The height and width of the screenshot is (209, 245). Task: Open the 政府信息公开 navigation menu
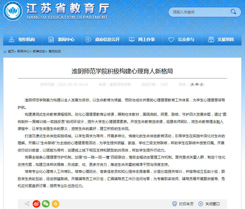[x=103, y=40]
